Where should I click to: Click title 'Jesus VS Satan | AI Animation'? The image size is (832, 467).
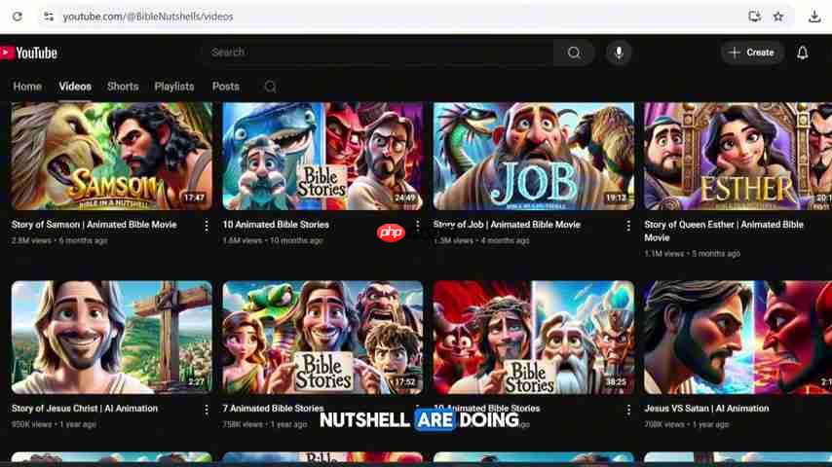click(x=706, y=409)
